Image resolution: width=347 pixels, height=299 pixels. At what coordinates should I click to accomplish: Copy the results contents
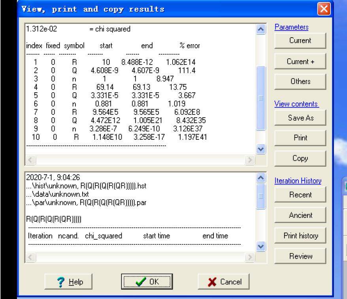(300, 158)
